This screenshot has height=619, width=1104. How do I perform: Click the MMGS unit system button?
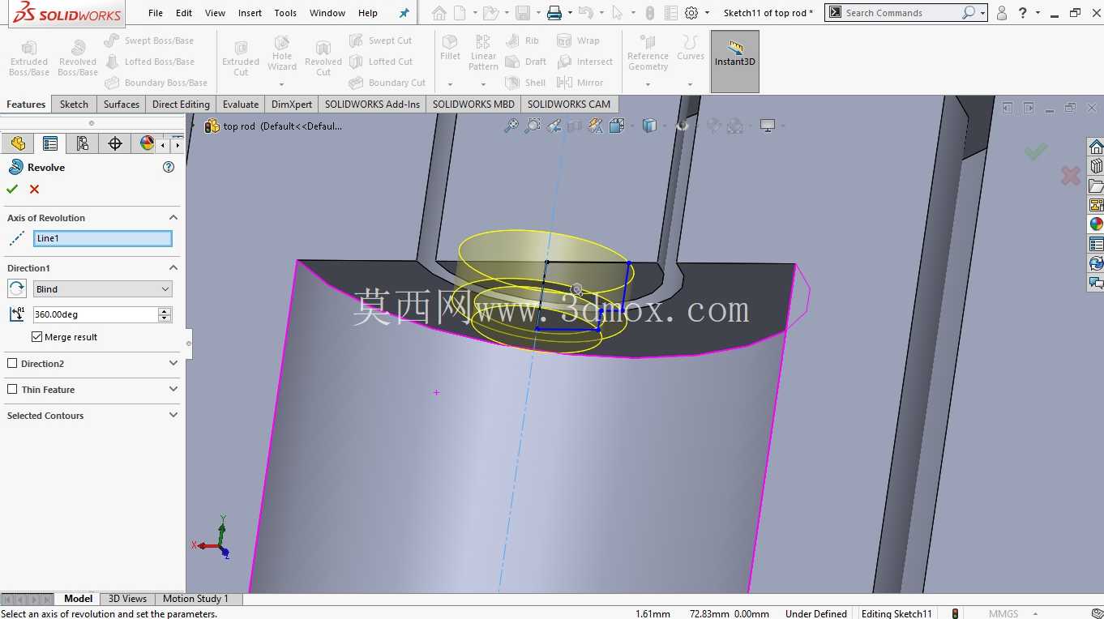click(1003, 613)
